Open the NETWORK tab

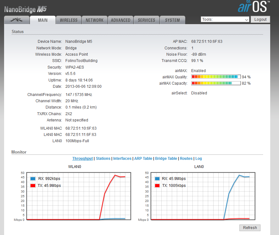pyautogui.click(x=94, y=20)
